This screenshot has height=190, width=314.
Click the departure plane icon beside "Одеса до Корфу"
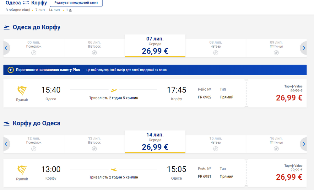pyautogui.click(x=7, y=27)
